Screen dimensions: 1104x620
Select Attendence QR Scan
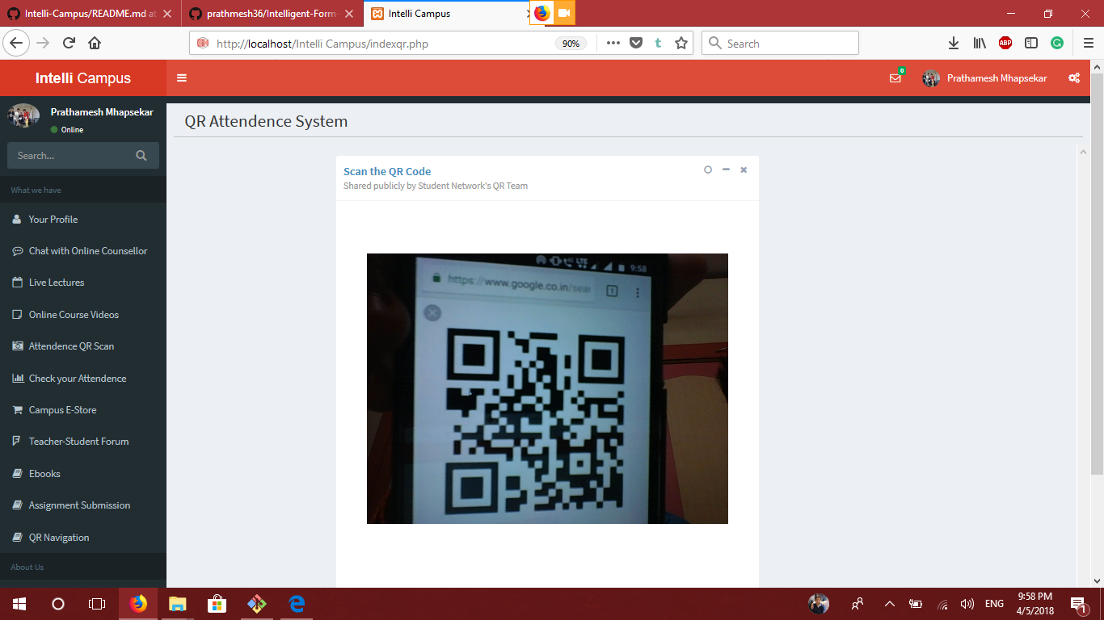[x=83, y=346]
